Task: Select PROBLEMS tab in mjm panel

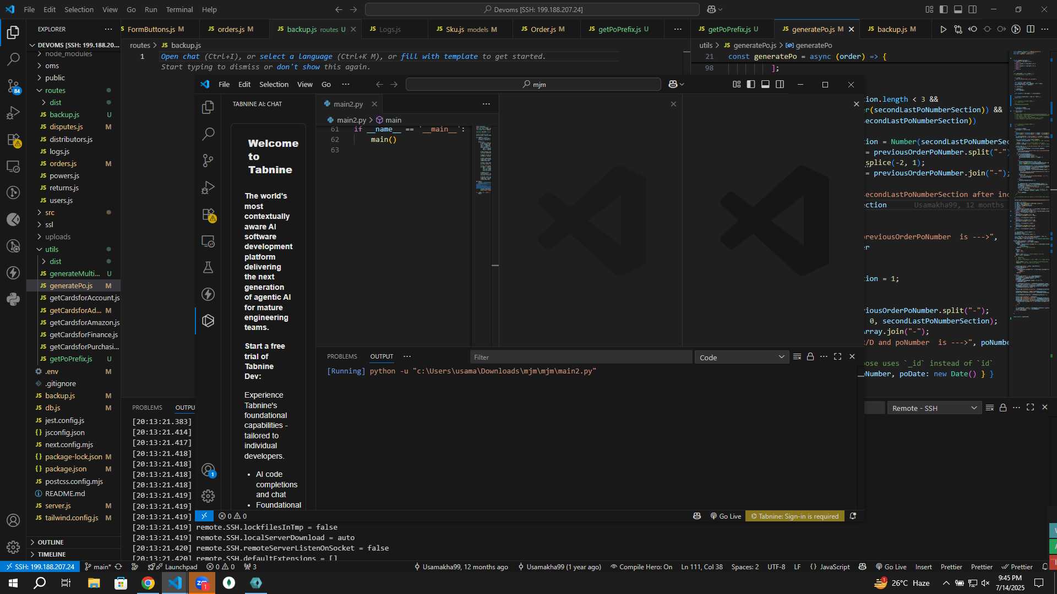Action: 342,356
